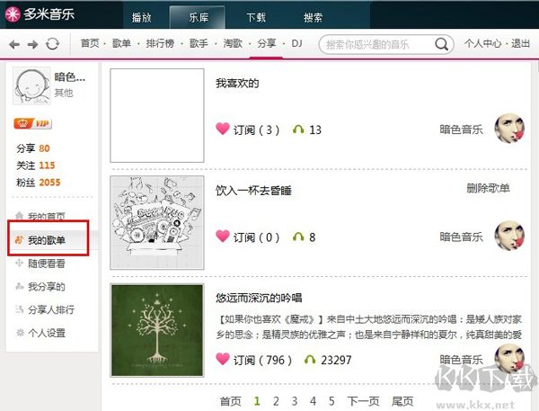This screenshot has height=411, width=539.
Task: Switch to the 播放 tab
Action: [141, 17]
